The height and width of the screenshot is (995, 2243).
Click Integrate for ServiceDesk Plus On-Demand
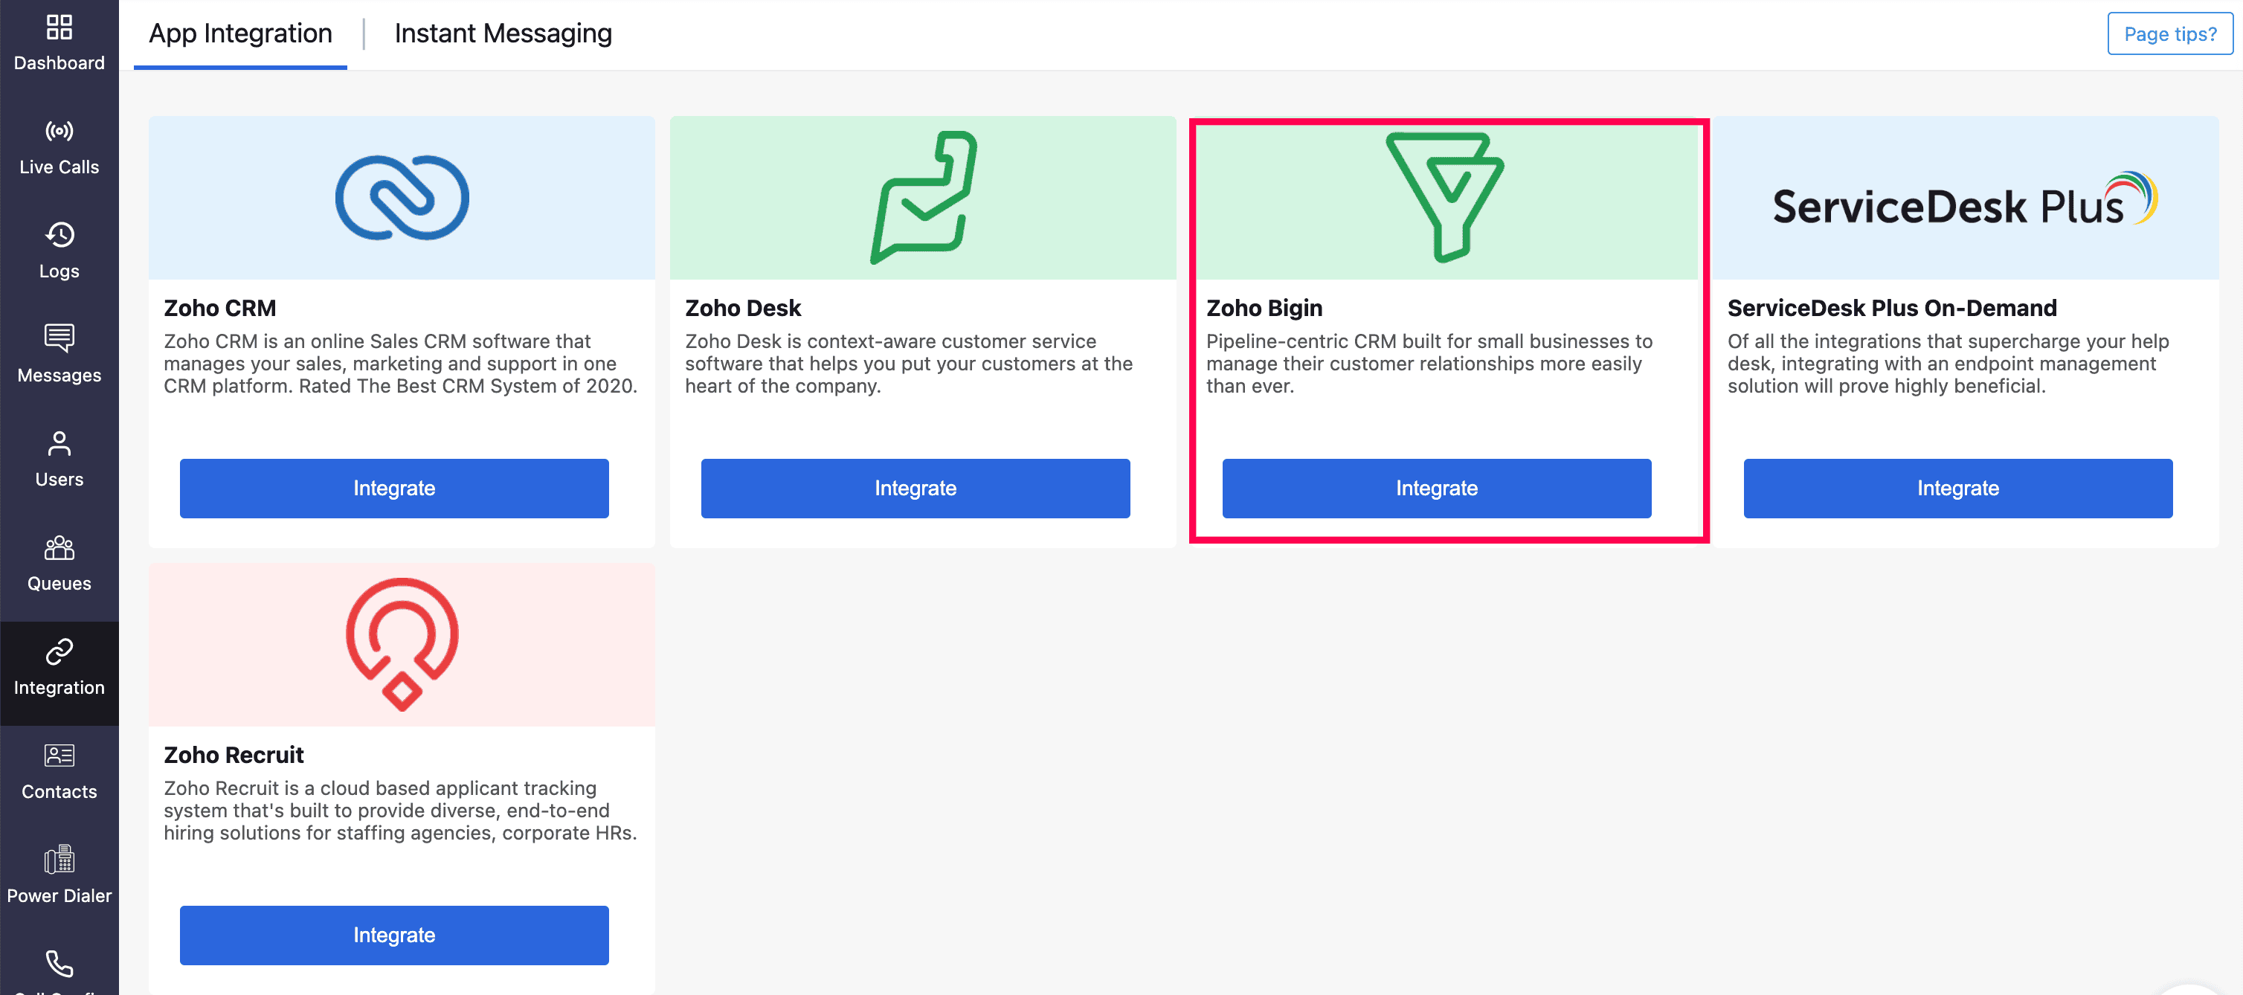(x=1957, y=489)
